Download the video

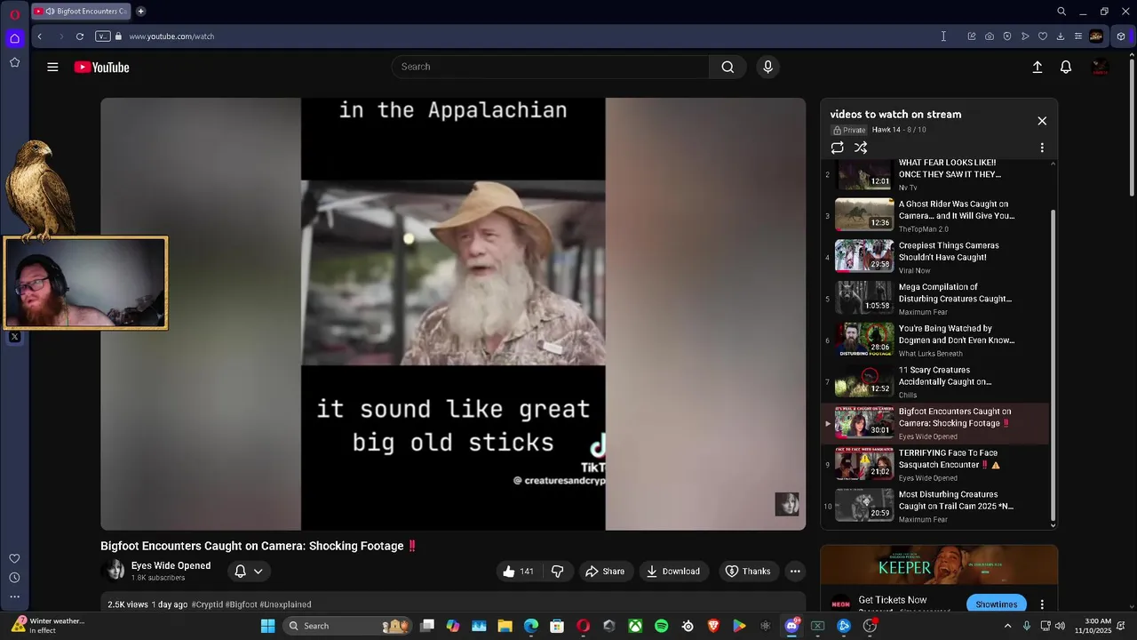pyautogui.click(x=672, y=572)
